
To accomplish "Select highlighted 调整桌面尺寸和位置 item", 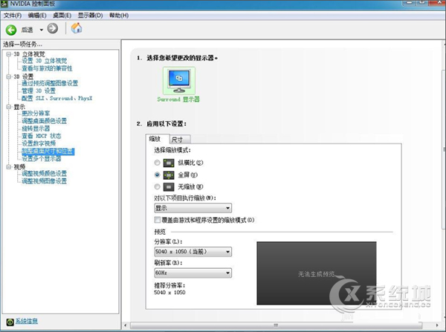I will coord(48,152).
